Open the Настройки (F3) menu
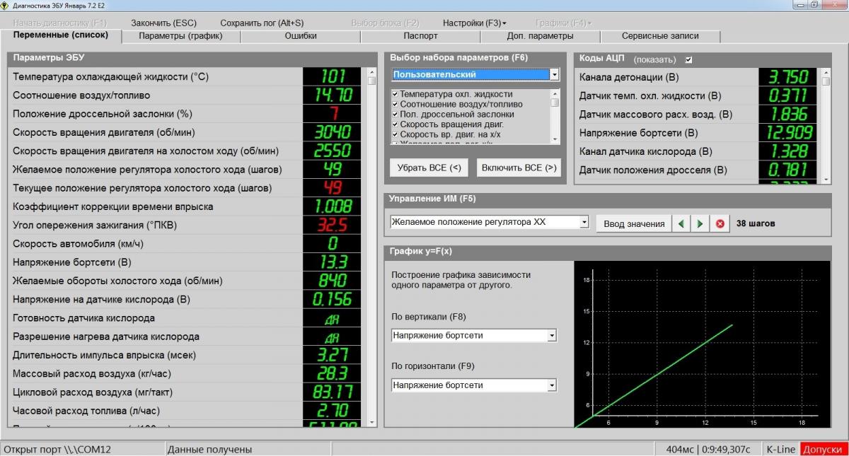The width and height of the screenshot is (849, 456). 474,23
